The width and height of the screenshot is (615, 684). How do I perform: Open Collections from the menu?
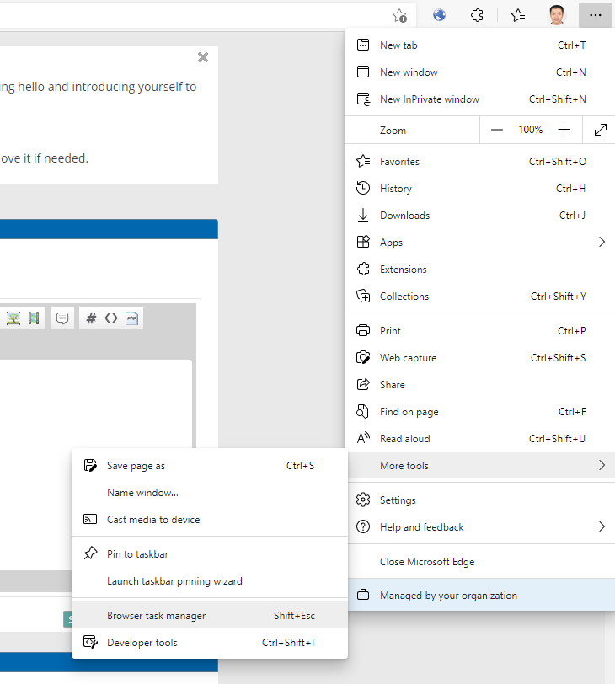click(x=480, y=297)
